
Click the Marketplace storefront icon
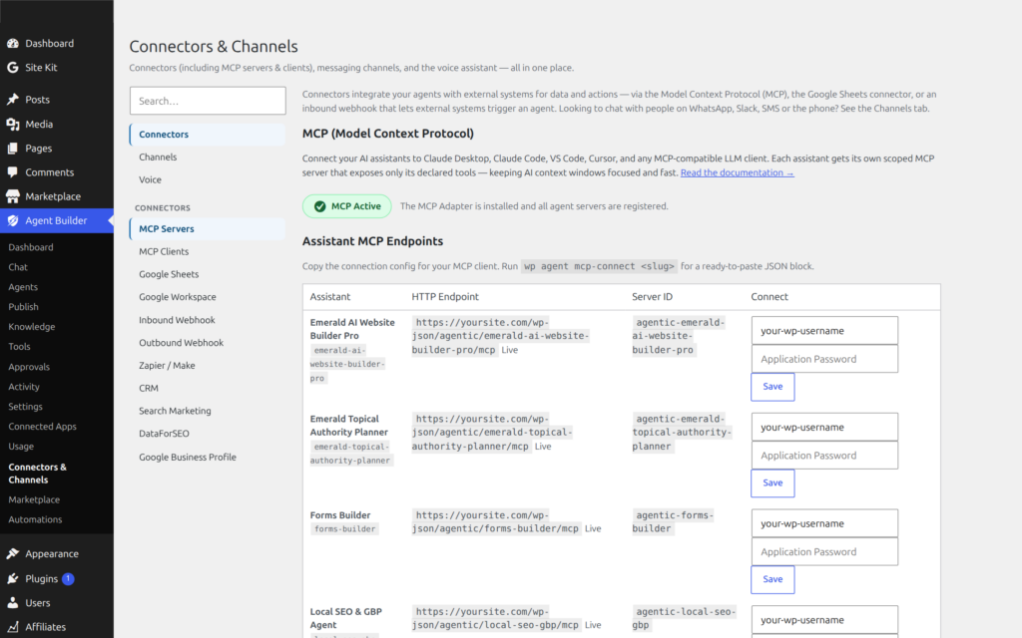click(x=12, y=196)
